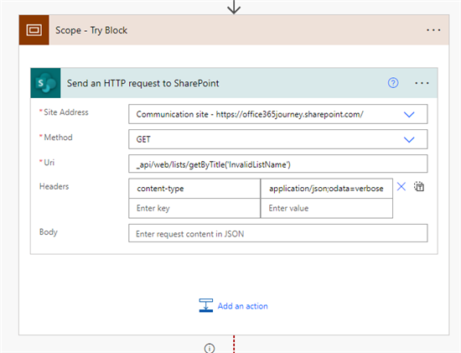Click Add an action link
Screen dimensions: 461x353
tap(242, 306)
